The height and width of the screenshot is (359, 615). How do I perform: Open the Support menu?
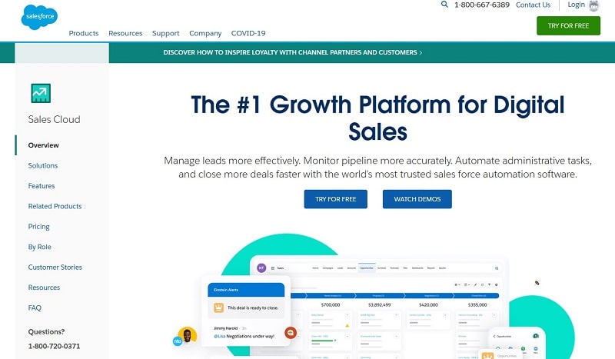click(165, 33)
